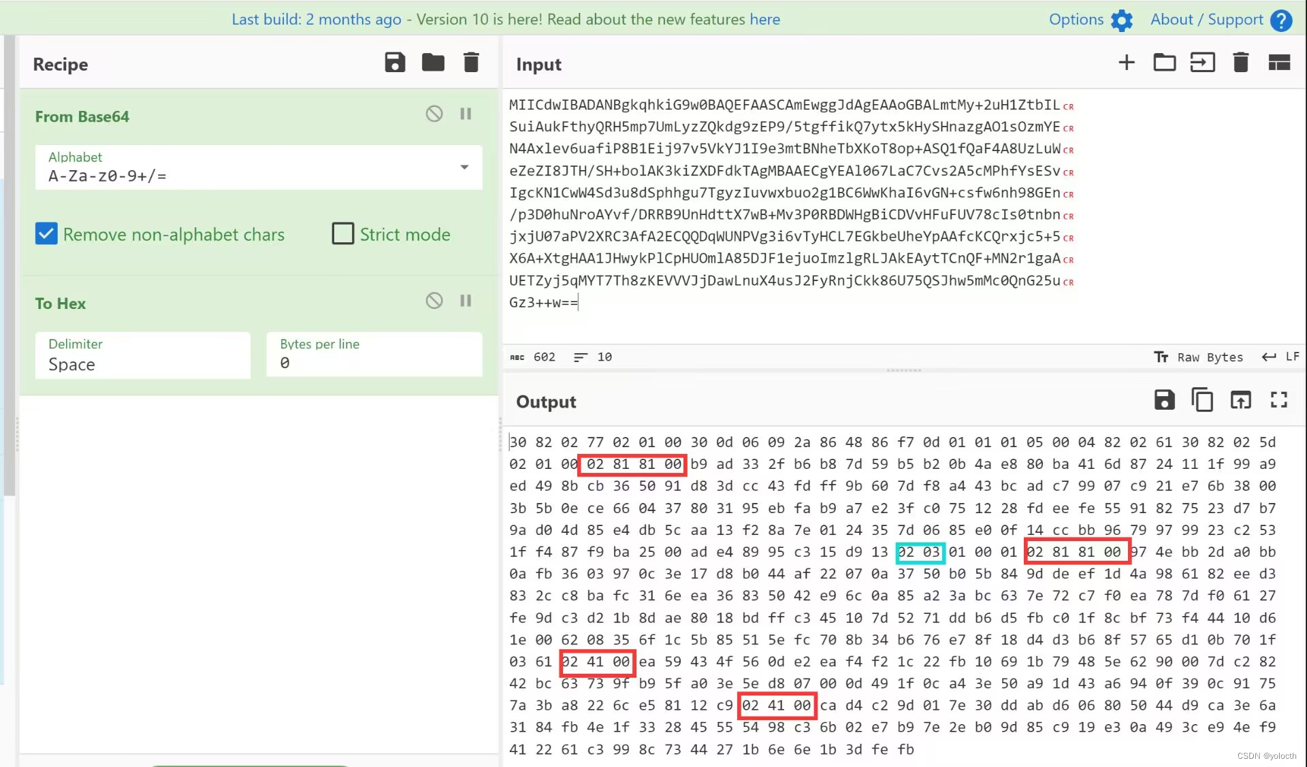Viewport: 1307px width, 767px height.
Task: Set breakpoint on From Base64 operation
Action: point(466,114)
